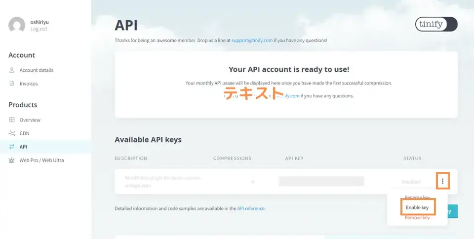Click the Invoices document icon

[x=12, y=84]
